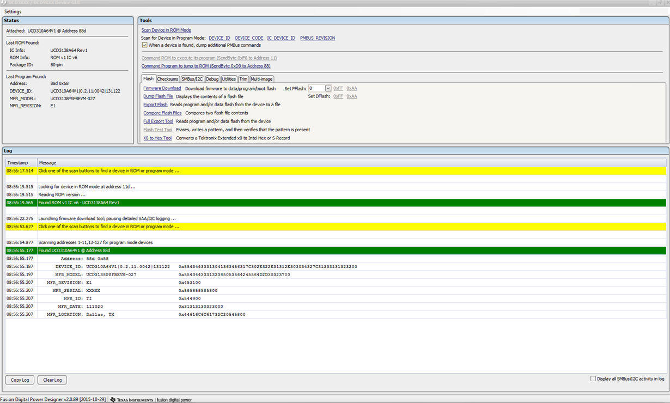This screenshot has height=403, width=670.
Task: Select log row 'Address: 88d 0x58'
Action: tap(336, 259)
